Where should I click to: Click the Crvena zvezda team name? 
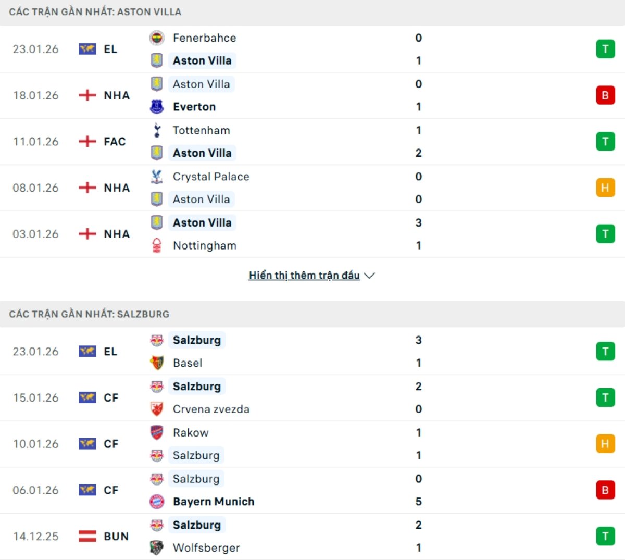pos(210,409)
